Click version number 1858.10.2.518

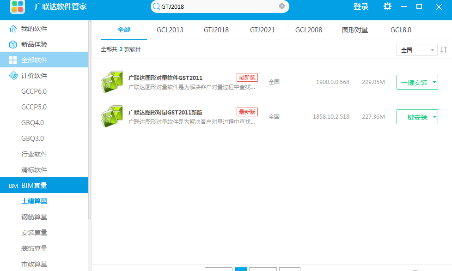click(331, 117)
